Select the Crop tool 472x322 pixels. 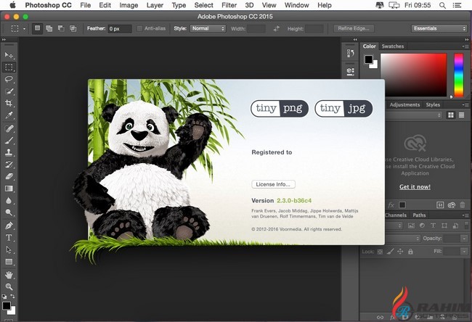(x=9, y=103)
